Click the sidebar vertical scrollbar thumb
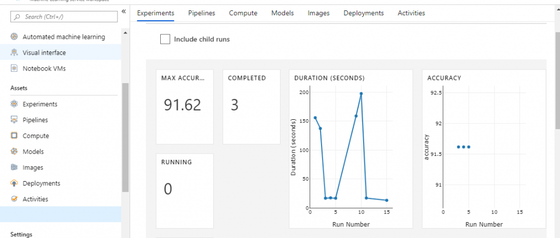Viewport: 560px width, 238px height. coord(125,137)
